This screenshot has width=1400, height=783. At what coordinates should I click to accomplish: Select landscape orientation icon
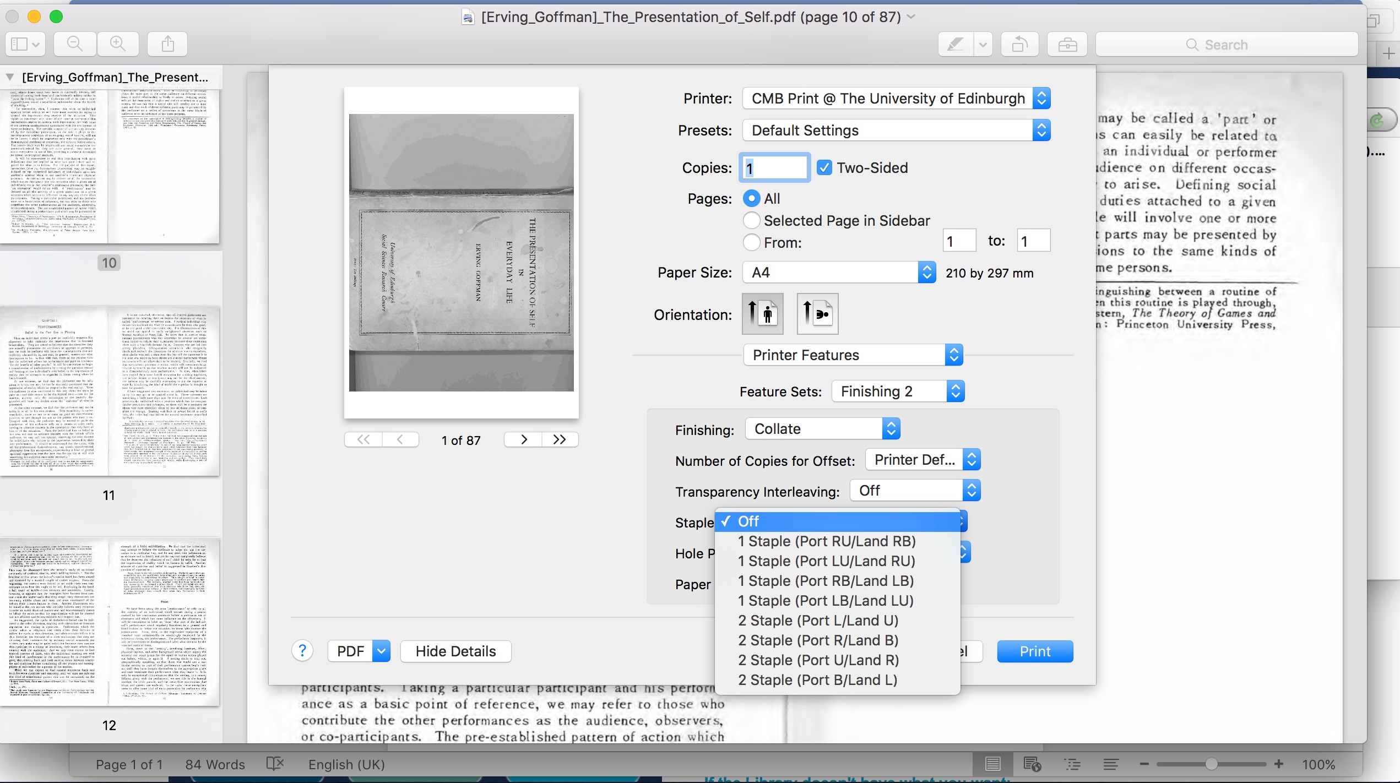tap(817, 314)
